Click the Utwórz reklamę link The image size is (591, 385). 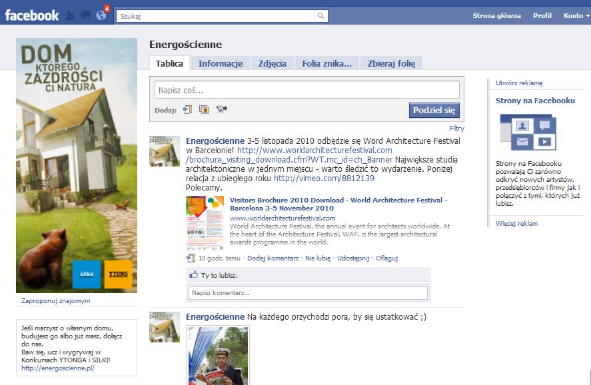(519, 83)
